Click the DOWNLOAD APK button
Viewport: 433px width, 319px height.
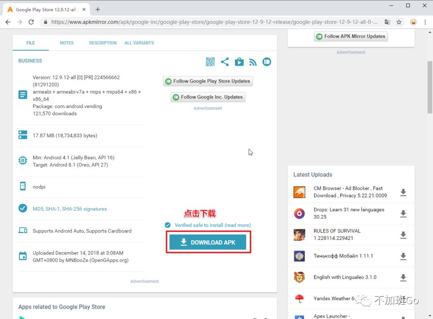[x=208, y=242]
